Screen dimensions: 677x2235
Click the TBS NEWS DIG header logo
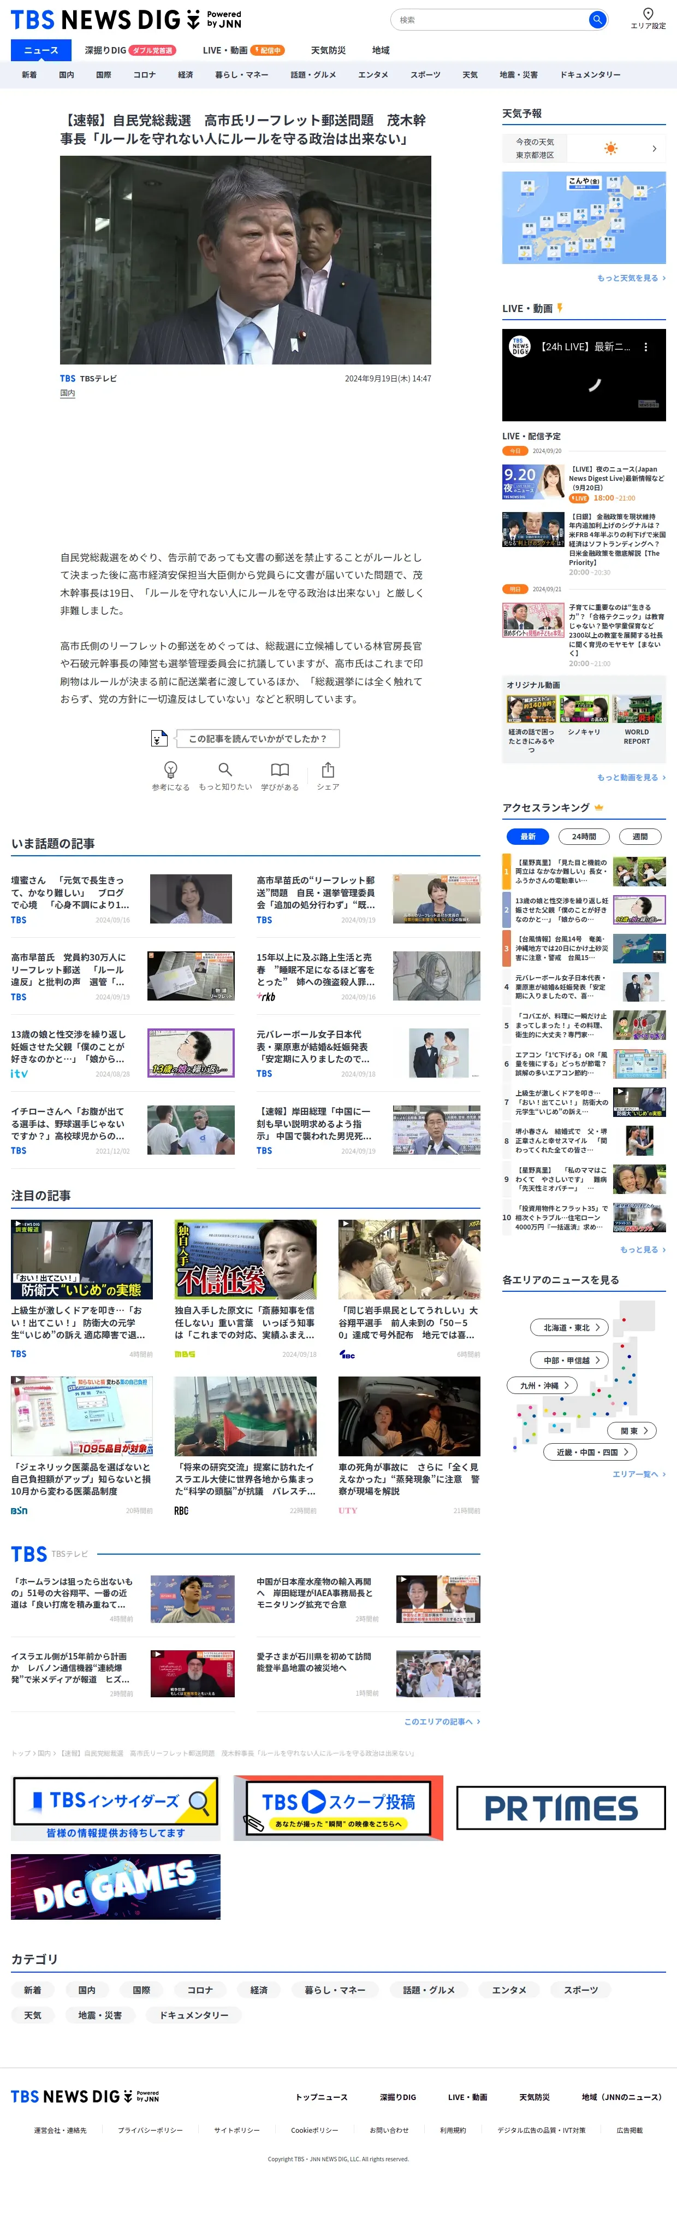[126, 19]
